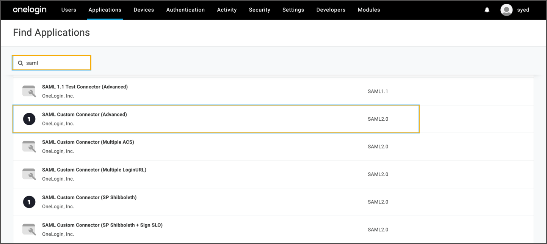Open the Developers menu

(331, 10)
